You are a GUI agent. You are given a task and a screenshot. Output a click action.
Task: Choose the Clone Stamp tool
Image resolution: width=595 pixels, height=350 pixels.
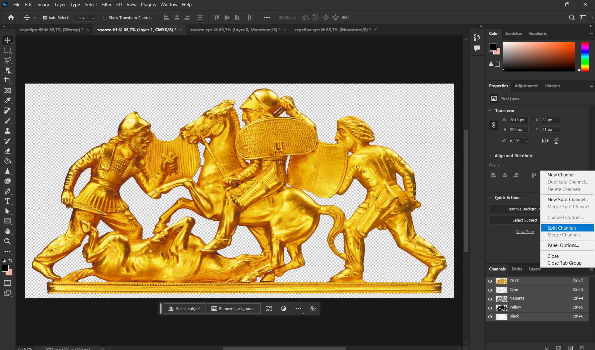7,131
